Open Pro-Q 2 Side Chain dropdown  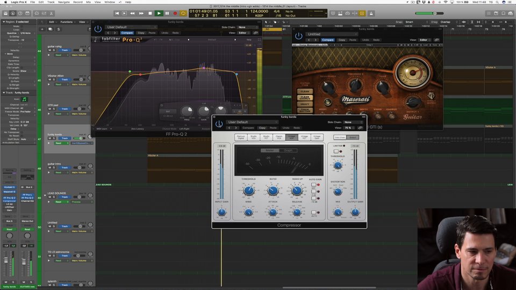(248, 27)
